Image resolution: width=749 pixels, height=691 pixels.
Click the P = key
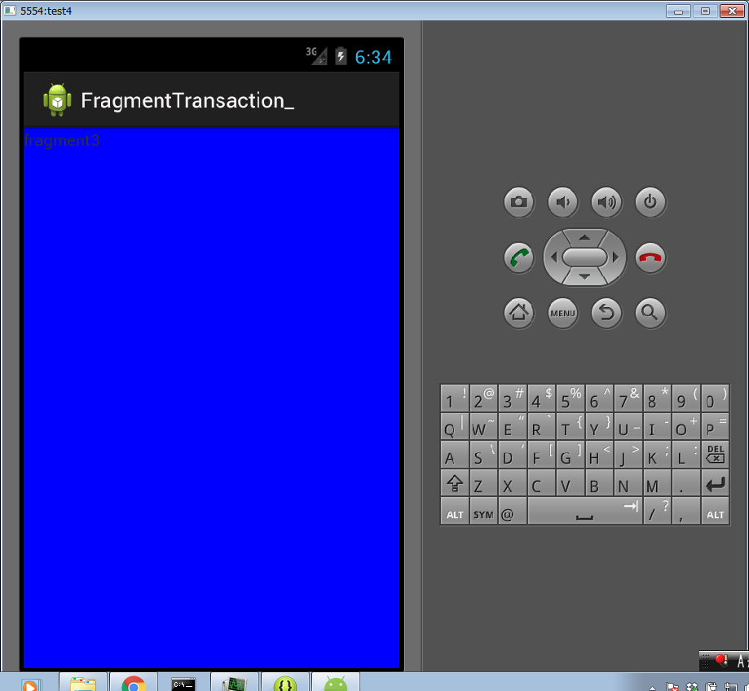[x=715, y=426]
